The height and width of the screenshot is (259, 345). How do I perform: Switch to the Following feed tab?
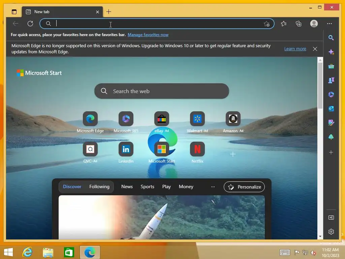tap(99, 187)
